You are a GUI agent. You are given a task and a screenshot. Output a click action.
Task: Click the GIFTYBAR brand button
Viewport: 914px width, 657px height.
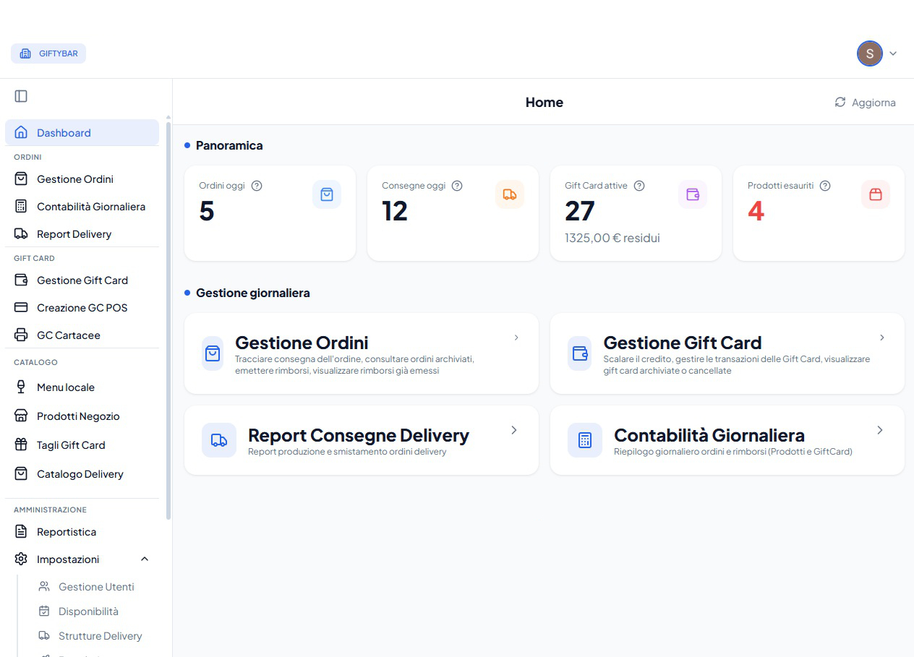tap(48, 53)
